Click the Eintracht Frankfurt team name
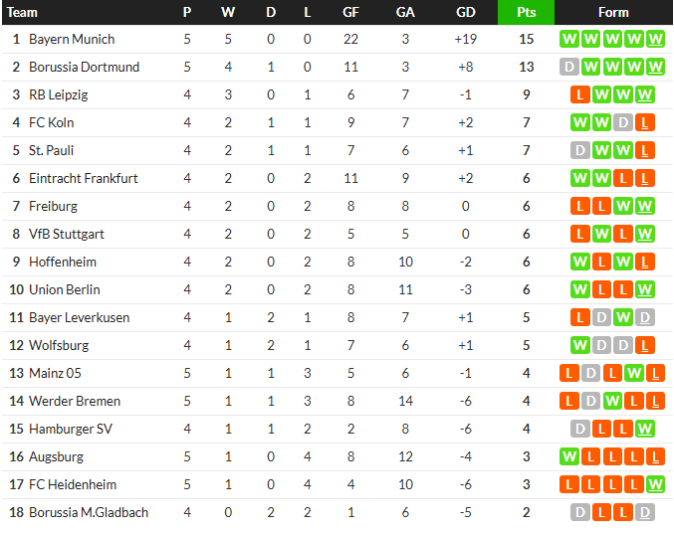This screenshot has width=674, height=533. (x=84, y=178)
